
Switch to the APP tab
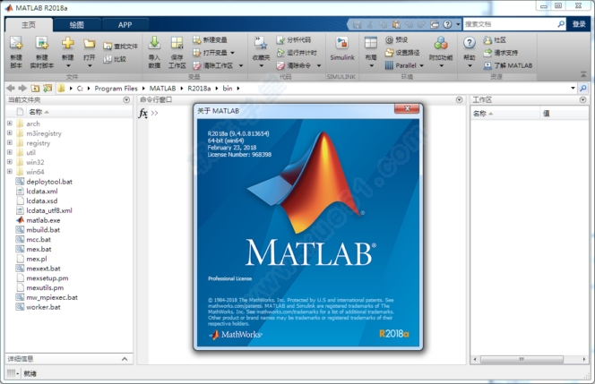tap(125, 25)
